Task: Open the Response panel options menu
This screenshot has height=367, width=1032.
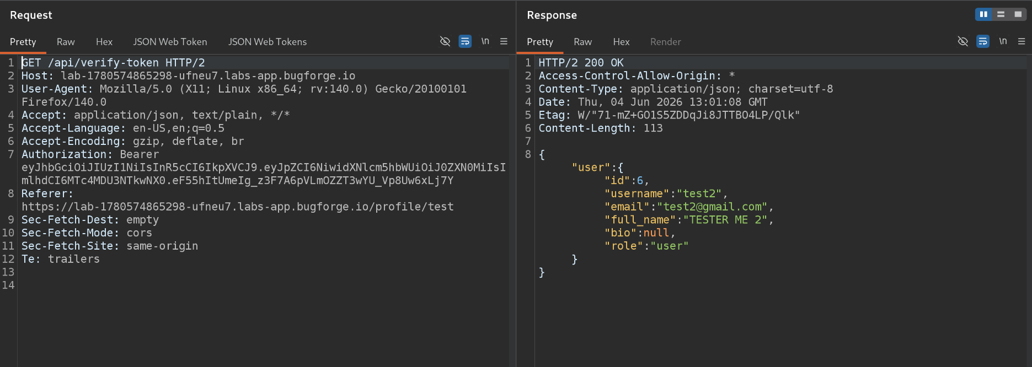Action: point(1022,41)
